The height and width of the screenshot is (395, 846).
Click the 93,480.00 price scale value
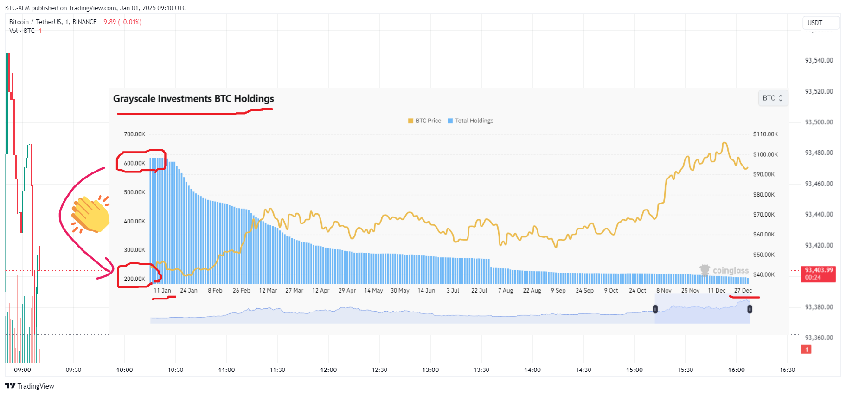point(819,153)
